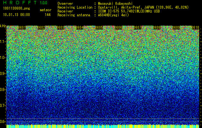This screenshot has height=128, width=202.
Task: Click the 0608 time marker
Action: [x=157, y=28]
